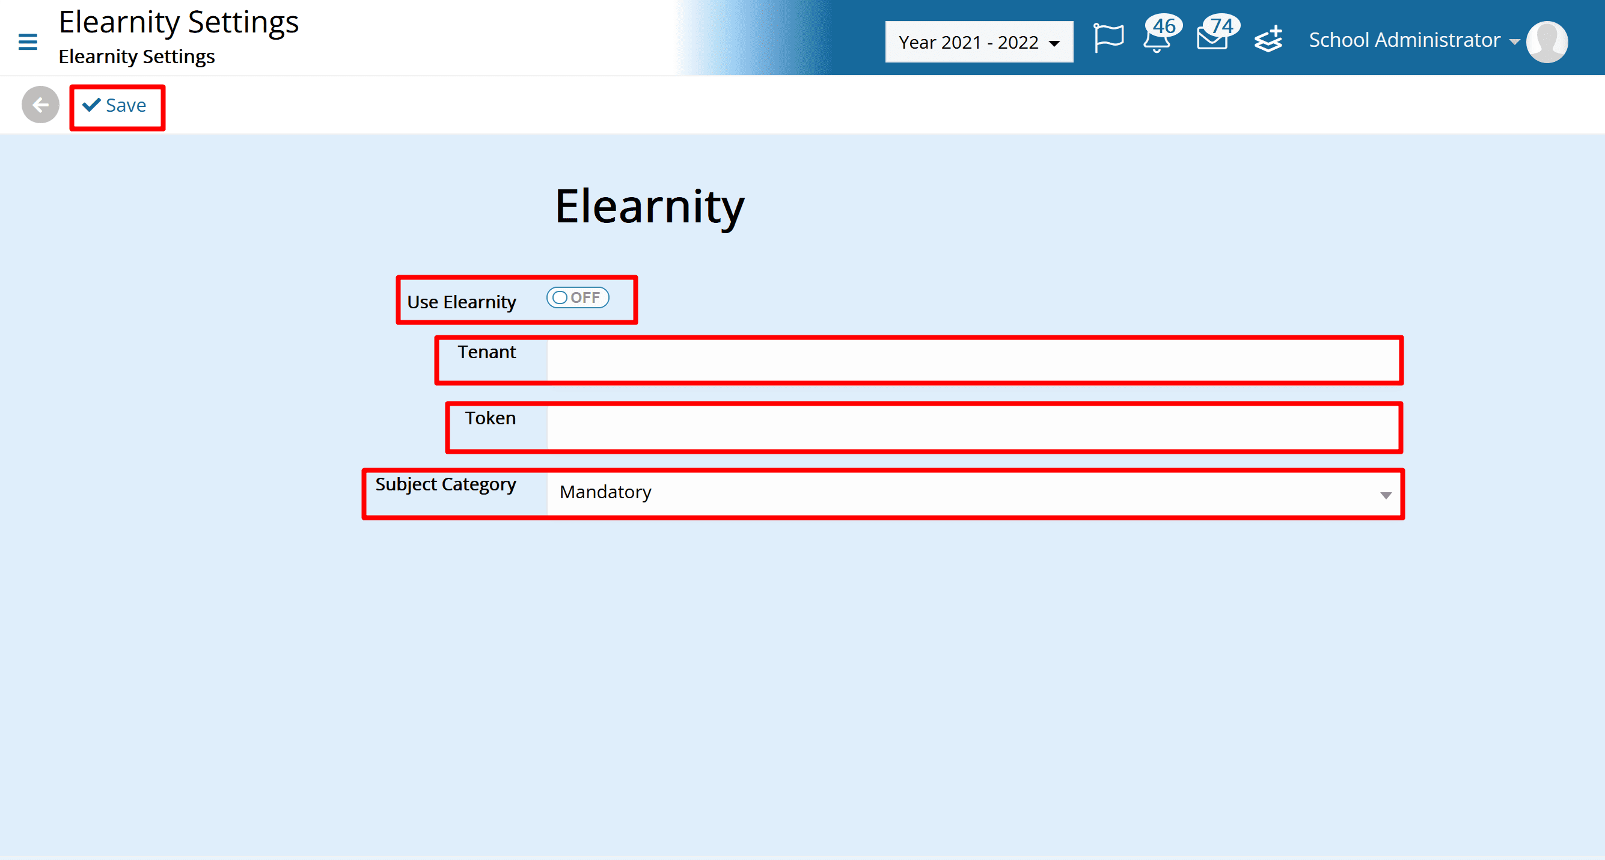Go back using the arrow button

pyautogui.click(x=40, y=105)
